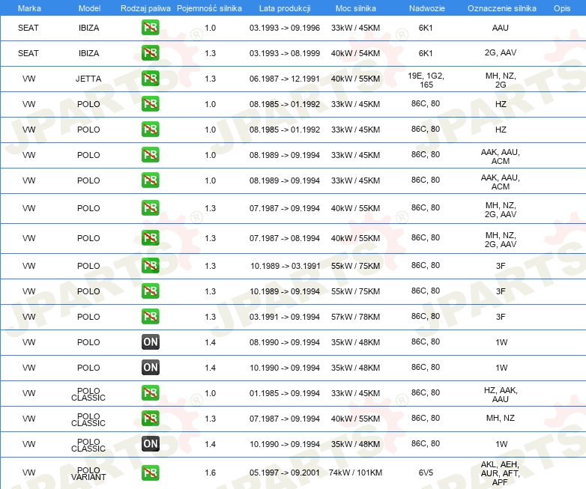Click ON diesel icon in POLO 10.1990 -> 09.1994 1.4 row
The width and height of the screenshot is (586, 489).
(150, 367)
